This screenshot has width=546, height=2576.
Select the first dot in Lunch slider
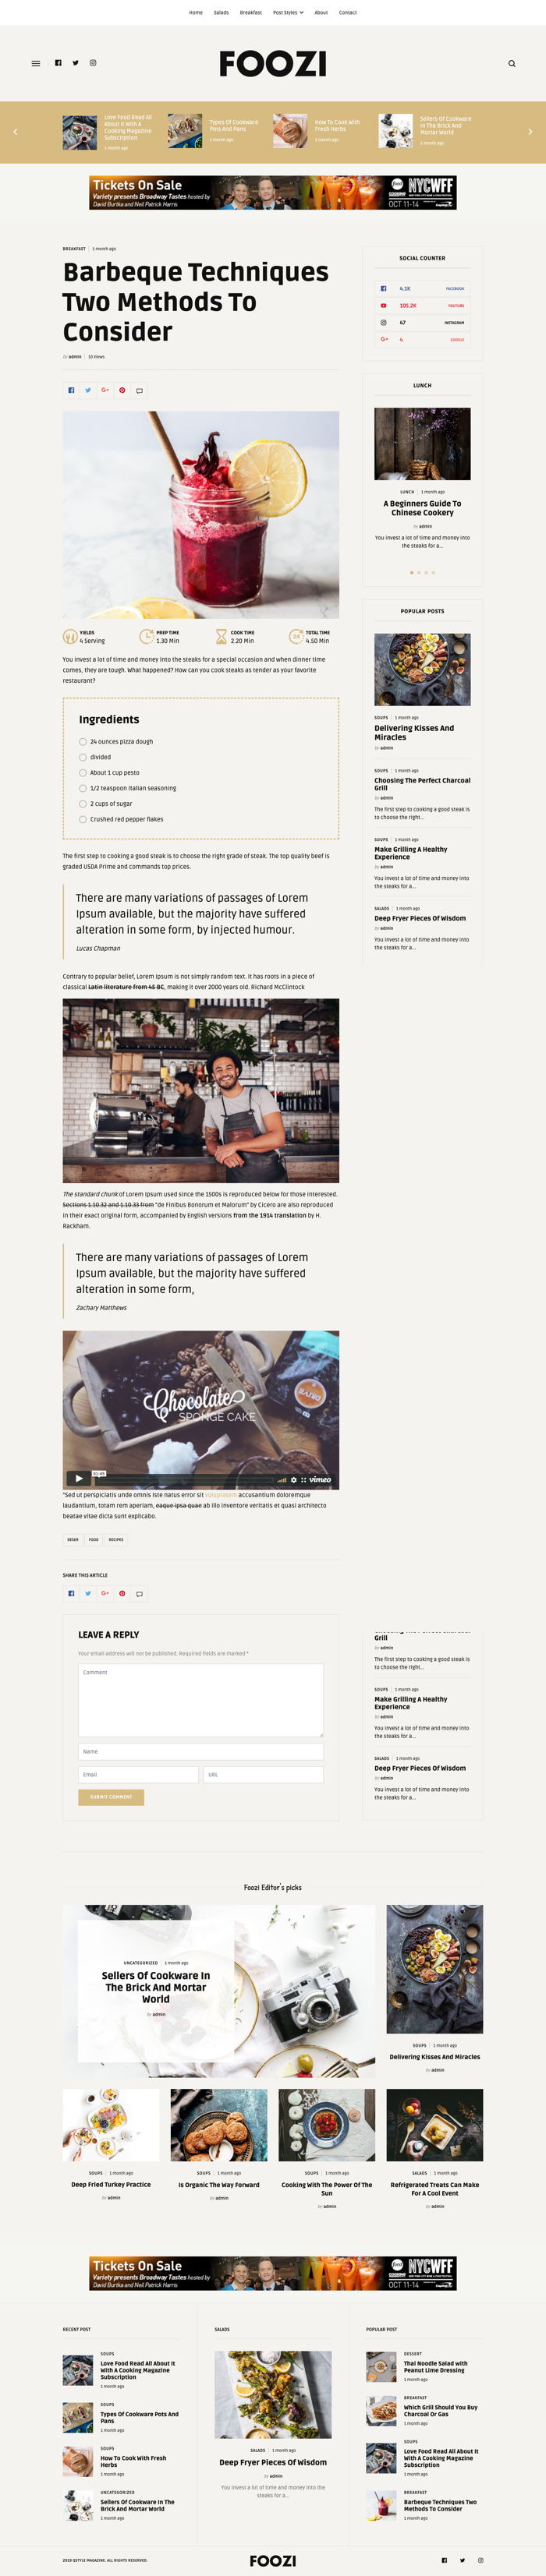tap(412, 573)
